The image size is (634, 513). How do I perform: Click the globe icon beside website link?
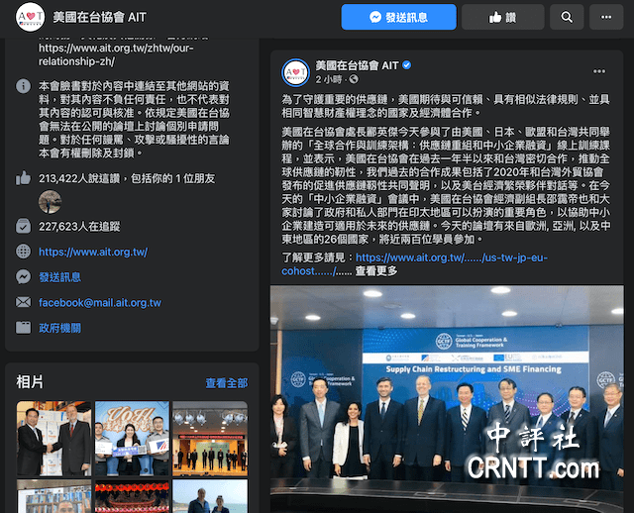23,252
